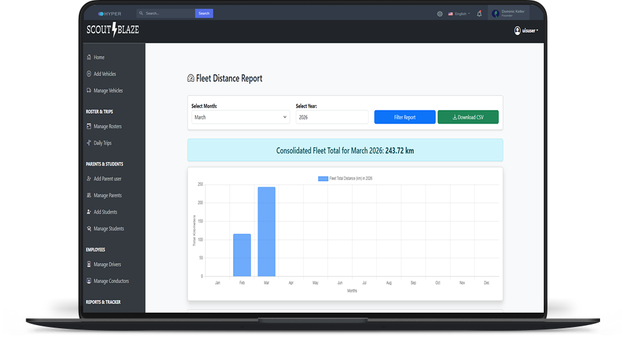Click the Add Vehicles plus icon
The height and width of the screenshot is (337, 625).
tap(89, 74)
